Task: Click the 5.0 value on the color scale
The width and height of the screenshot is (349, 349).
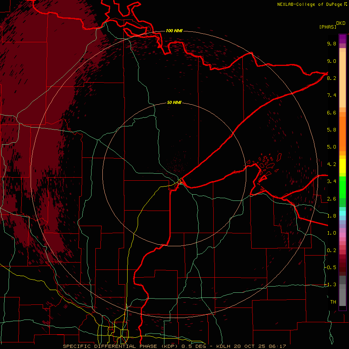Action: point(332,147)
